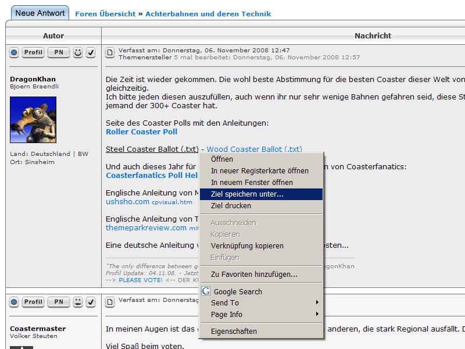The image size is (465, 349).
Task: Select 'In neuer Registerkarte öffnen'
Action: [259, 171]
